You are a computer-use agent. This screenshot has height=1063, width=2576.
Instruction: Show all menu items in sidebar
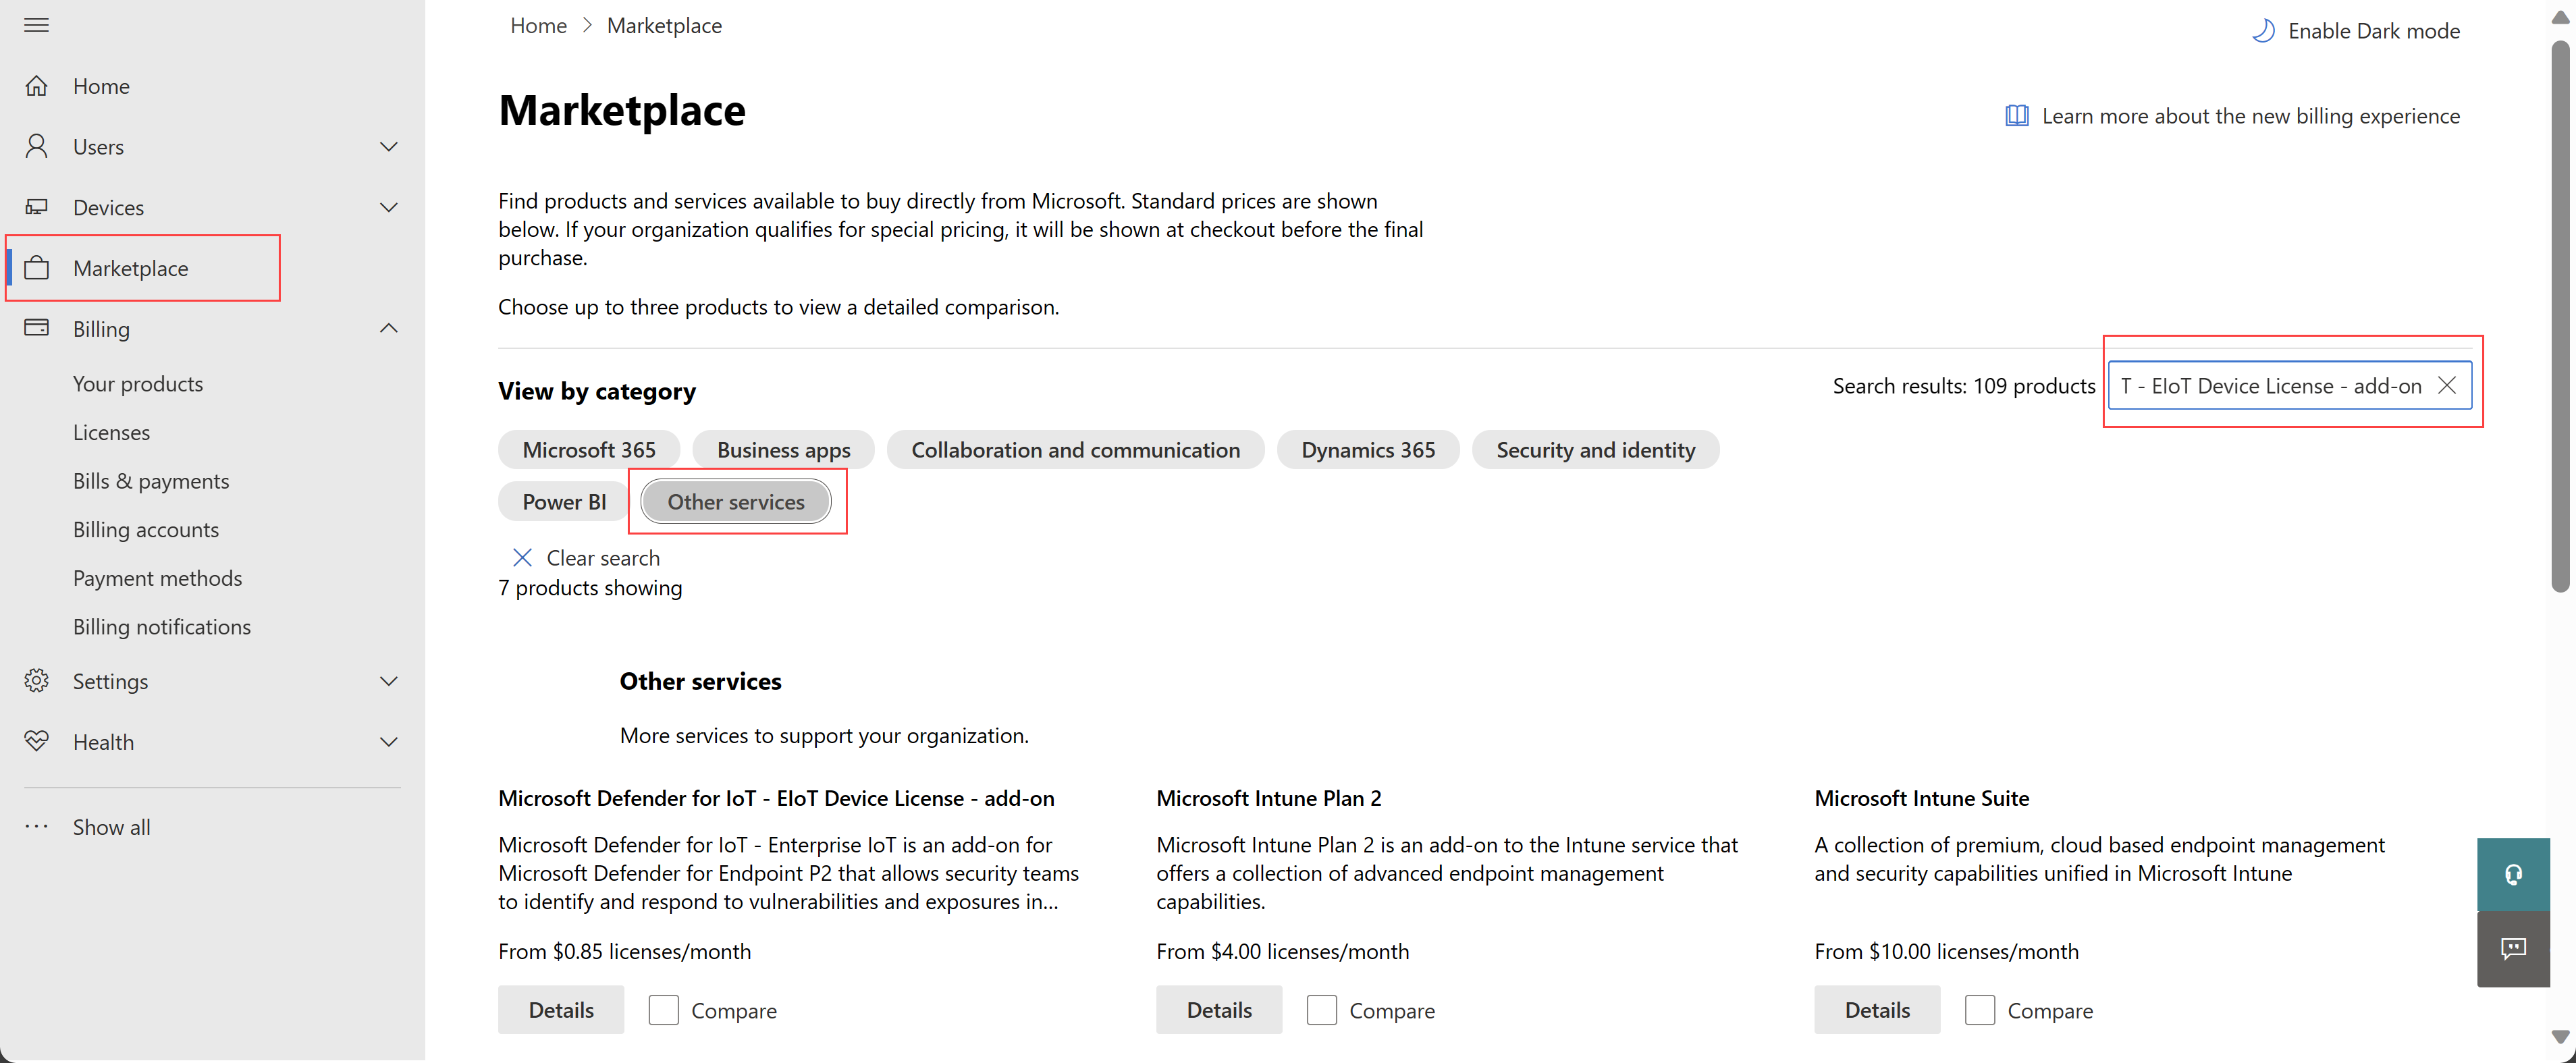(110, 826)
